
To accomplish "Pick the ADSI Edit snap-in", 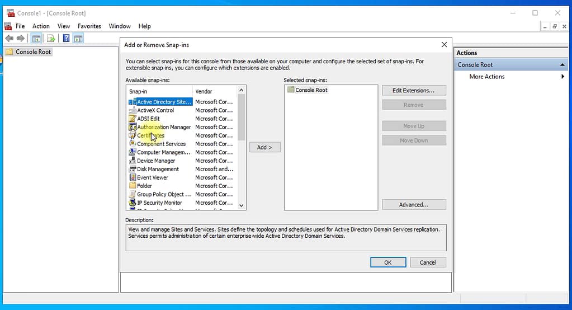I will [x=148, y=119].
